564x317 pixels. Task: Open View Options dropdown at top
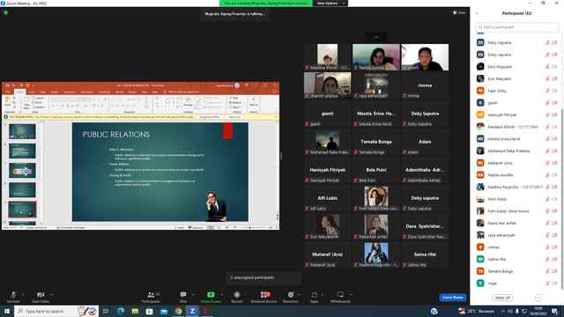coord(330,4)
